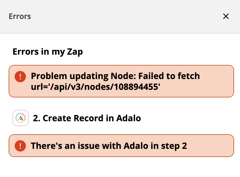Click the 'Errors' panel title

20,17
